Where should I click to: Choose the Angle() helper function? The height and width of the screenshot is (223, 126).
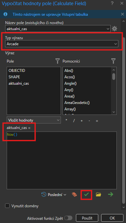[70, 83]
